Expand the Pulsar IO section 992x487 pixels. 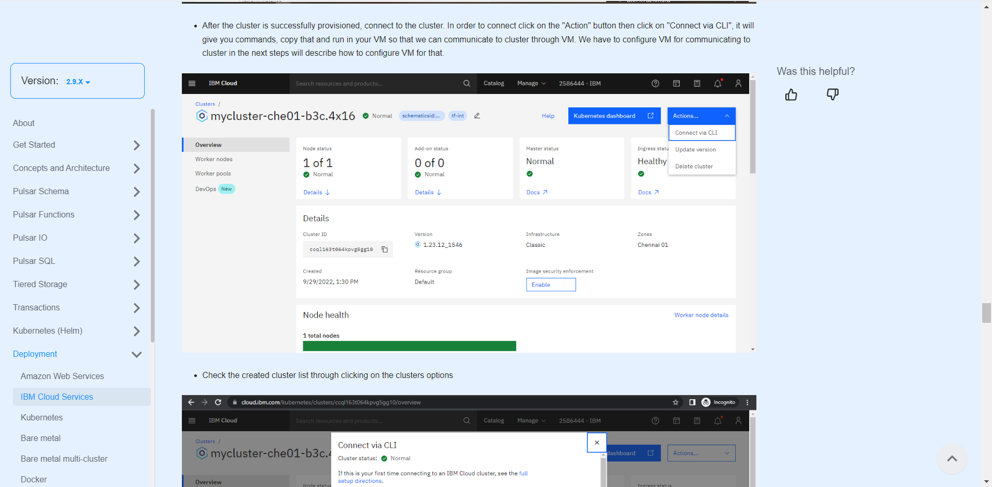coord(136,238)
